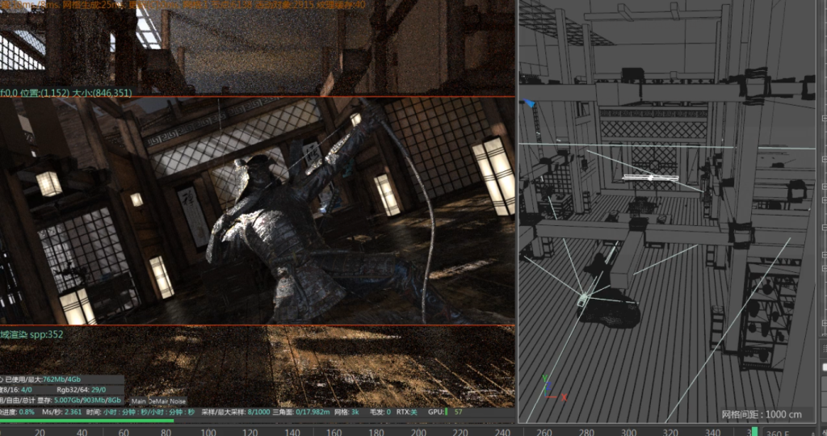Click the 'Ms/秒: 2.361' speed readout
827x436 pixels.
pyautogui.click(x=61, y=412)
